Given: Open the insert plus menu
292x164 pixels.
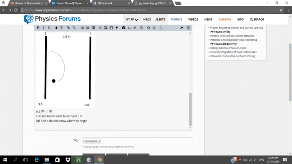Looking at the screenshot, I should [x=117, y=28].
